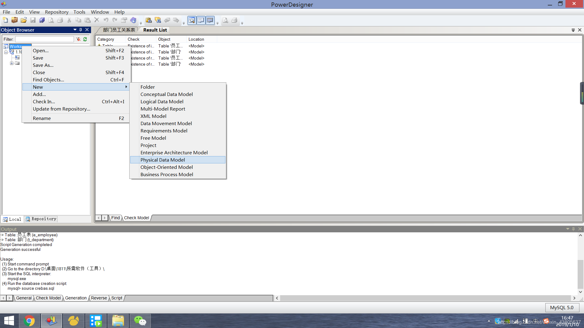Viewport: 584px width, 328px height.
Task: Select Physical Data Model from New submenu
Action: (x=178, y=160)
